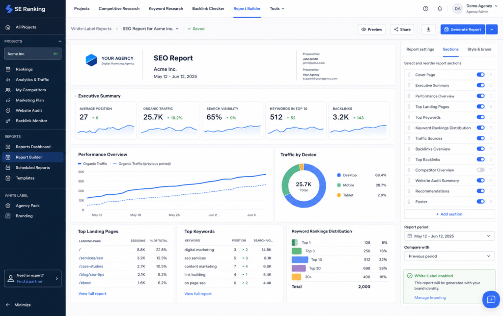Open the Projects menu
This screenshot has height=316, width=503.
coord(82,9)
